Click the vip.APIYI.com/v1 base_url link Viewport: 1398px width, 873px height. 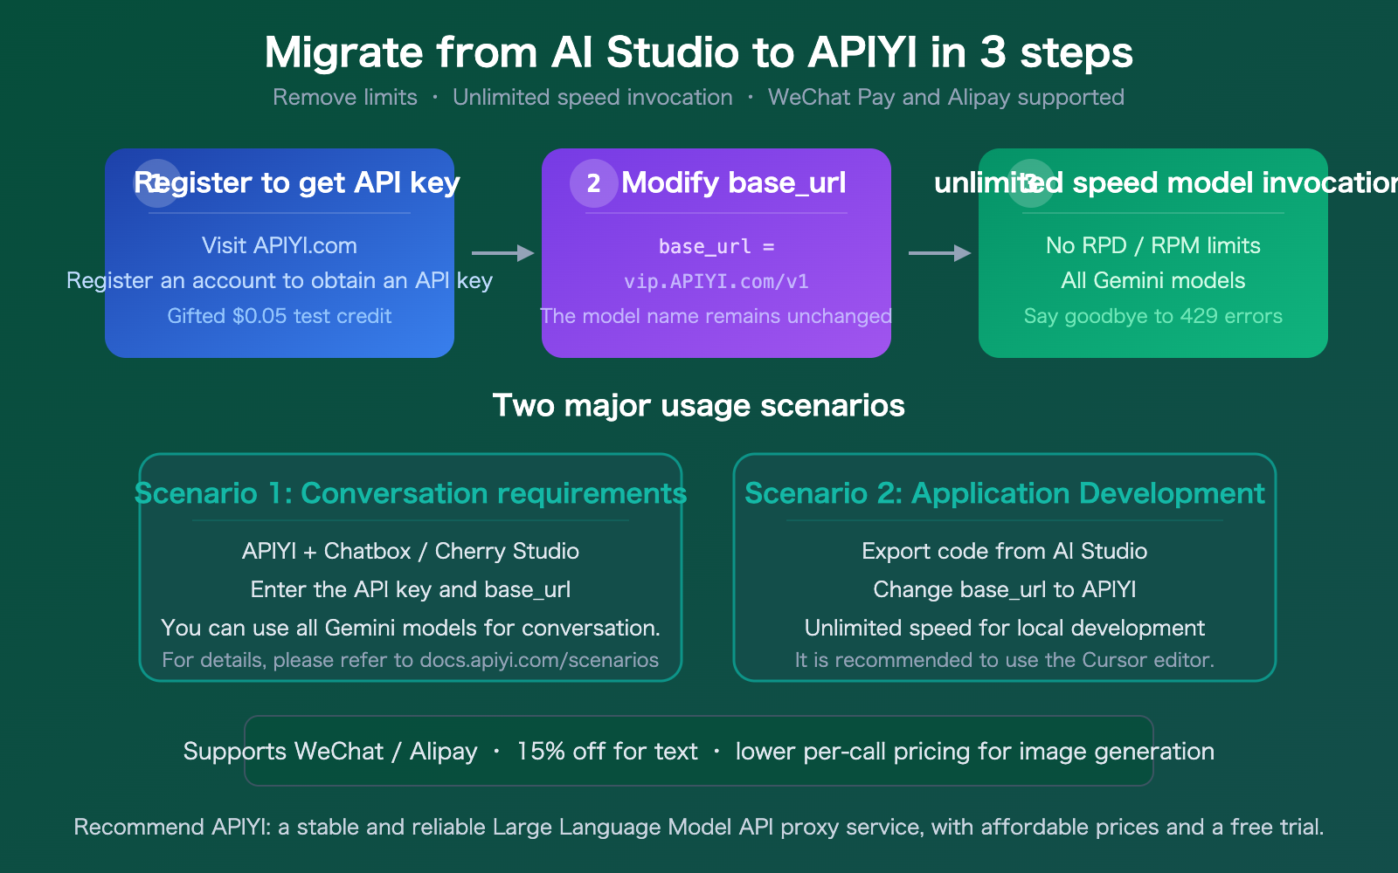pyautogui.click(x=716, y=281)
